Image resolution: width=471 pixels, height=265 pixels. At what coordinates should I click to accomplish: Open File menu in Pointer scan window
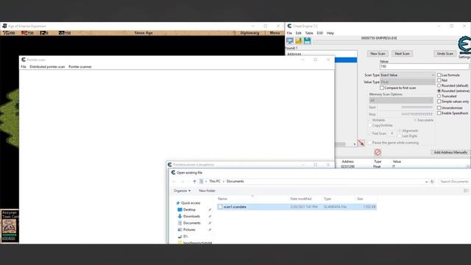[x=24, y=67]
